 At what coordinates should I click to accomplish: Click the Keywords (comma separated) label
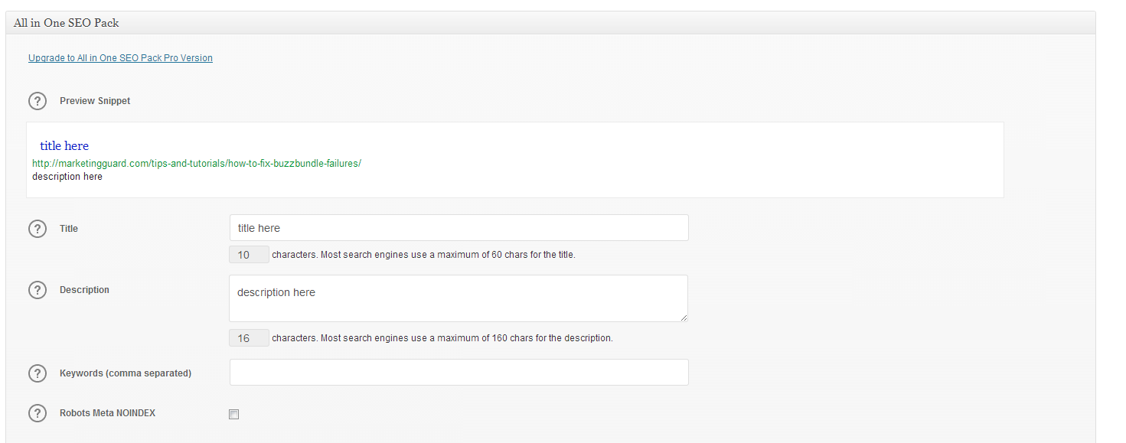126,373
